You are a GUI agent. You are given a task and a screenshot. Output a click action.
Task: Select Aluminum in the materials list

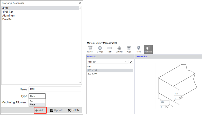pyautogui.click(x=40, y=15)
